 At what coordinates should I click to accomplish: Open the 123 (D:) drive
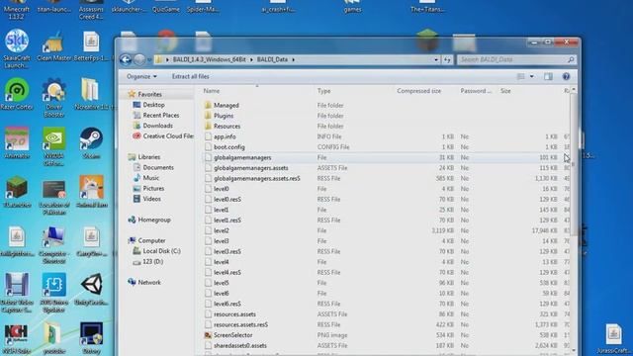[x=152, y=261]
